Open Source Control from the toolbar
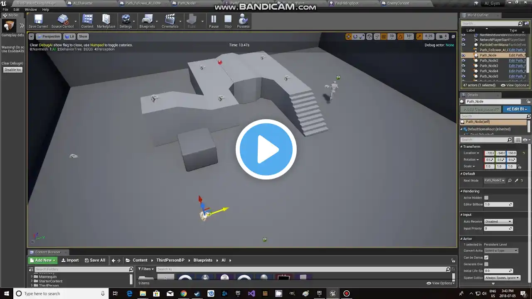The width and height of the screenshot is (532, 299). (62, 22)
